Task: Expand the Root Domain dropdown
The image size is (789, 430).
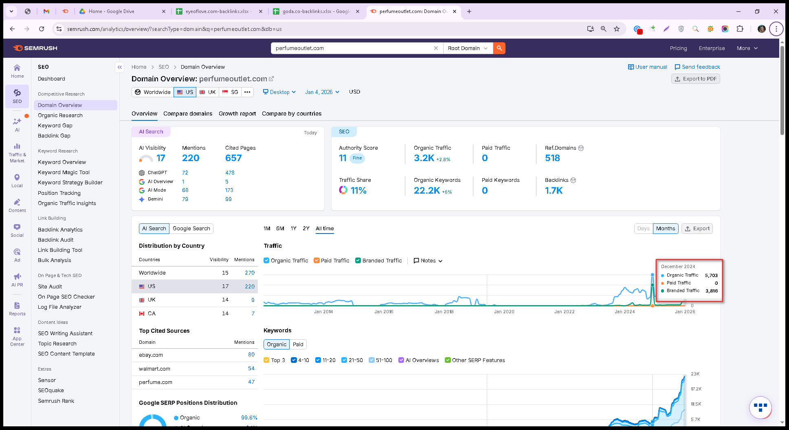Action: (x=468, y=48)
